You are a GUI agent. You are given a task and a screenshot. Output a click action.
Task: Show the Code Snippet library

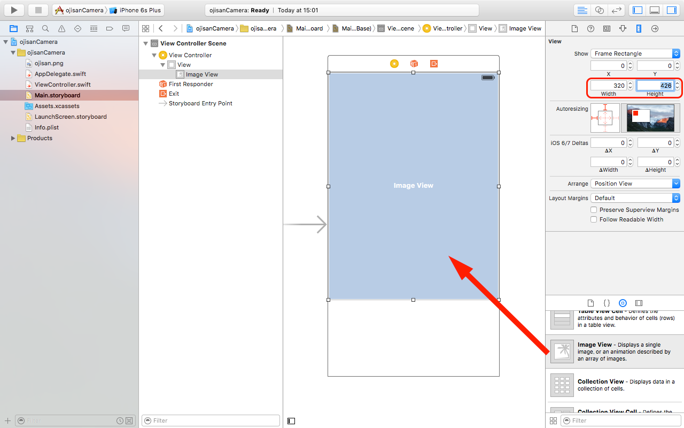[607, 303]
